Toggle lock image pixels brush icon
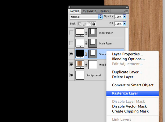 point(85,24)
